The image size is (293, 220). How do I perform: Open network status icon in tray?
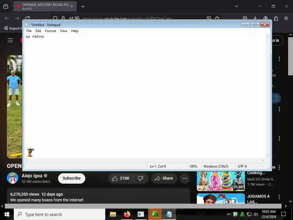[x=249, y=214]
